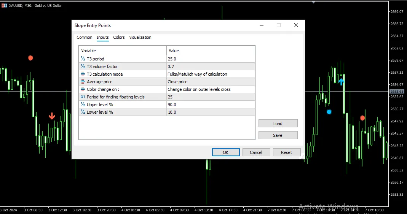Open the Average price Close price dropdown
407x214 pixels.
[210, 82]
